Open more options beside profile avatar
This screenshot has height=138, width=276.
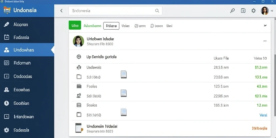[x=272, y=11]
